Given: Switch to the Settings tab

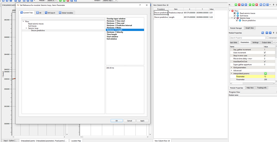Looking at the screenshot, I should click(255, 42).
